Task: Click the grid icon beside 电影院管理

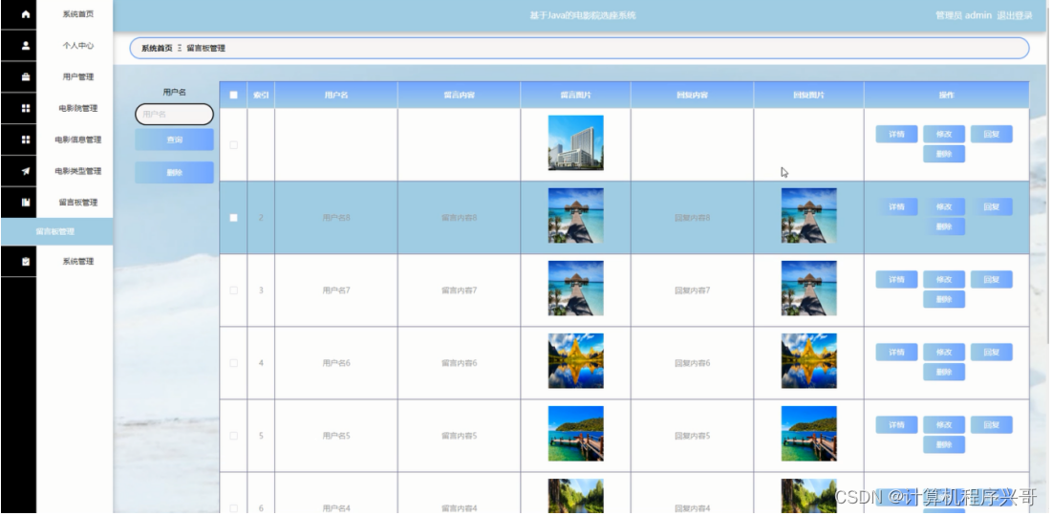Action: (26, 108)
